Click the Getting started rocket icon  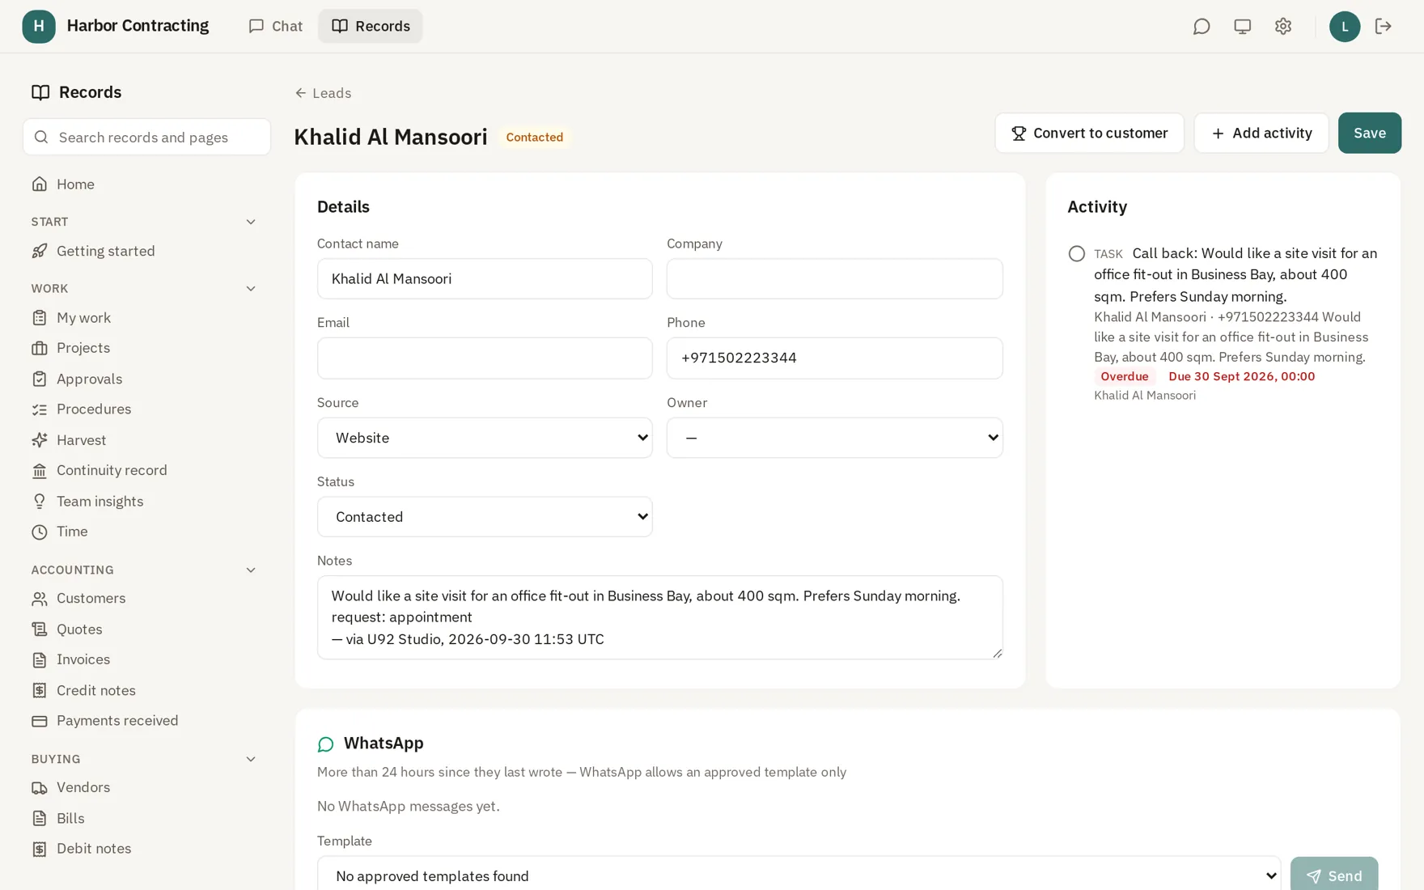[40, 251]
